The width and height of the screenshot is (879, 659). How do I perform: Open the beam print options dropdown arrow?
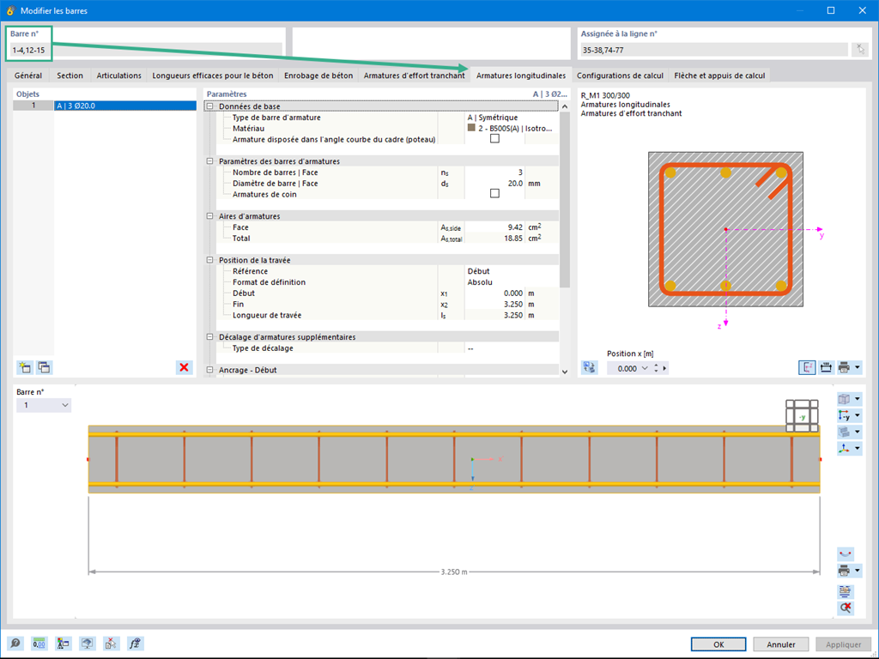[858, 571]
